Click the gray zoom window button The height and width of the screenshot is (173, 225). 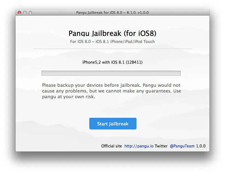click(30, 13)
